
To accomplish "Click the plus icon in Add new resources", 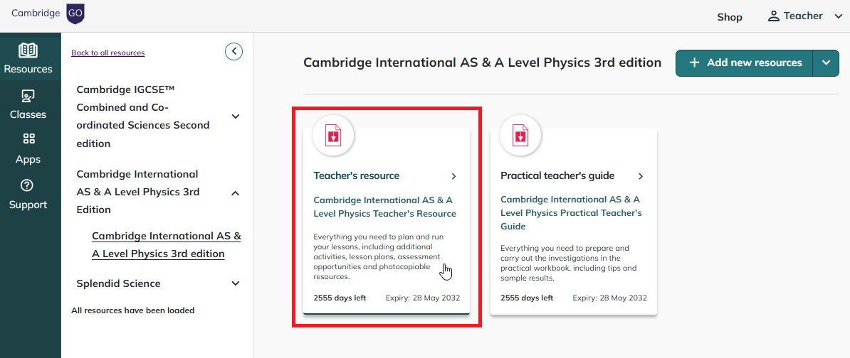I will 694,63.
